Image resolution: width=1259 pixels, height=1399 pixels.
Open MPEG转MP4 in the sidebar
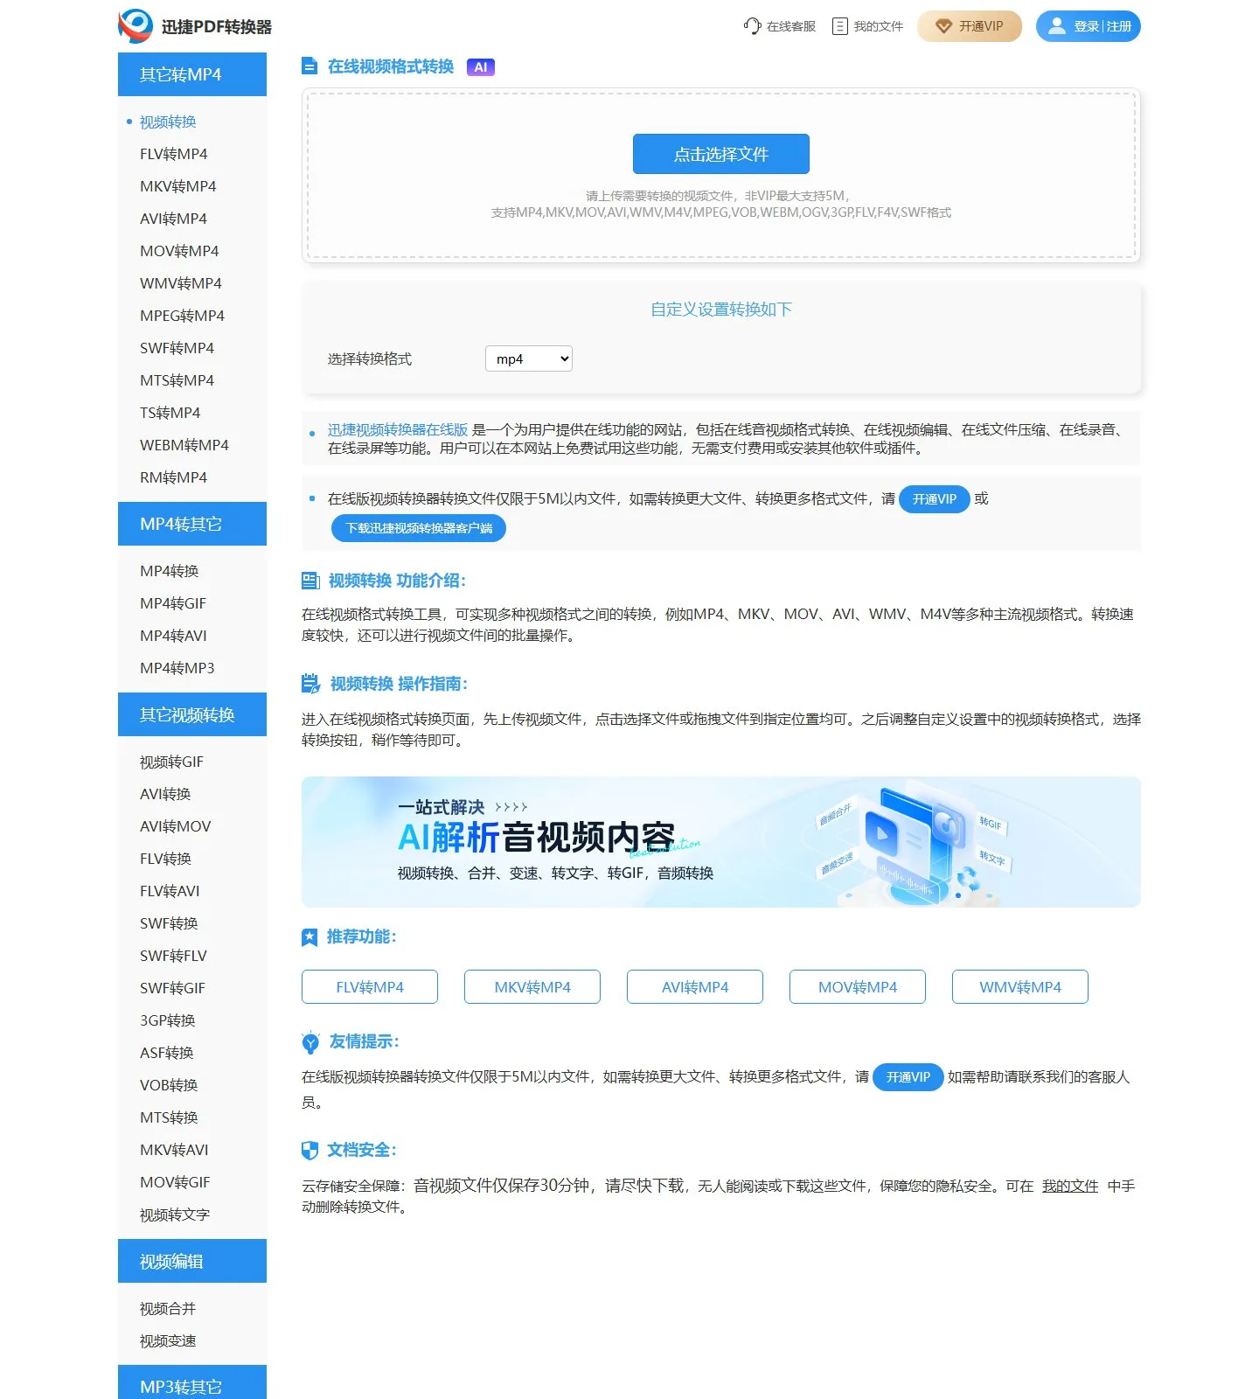(x=182, y=316)
